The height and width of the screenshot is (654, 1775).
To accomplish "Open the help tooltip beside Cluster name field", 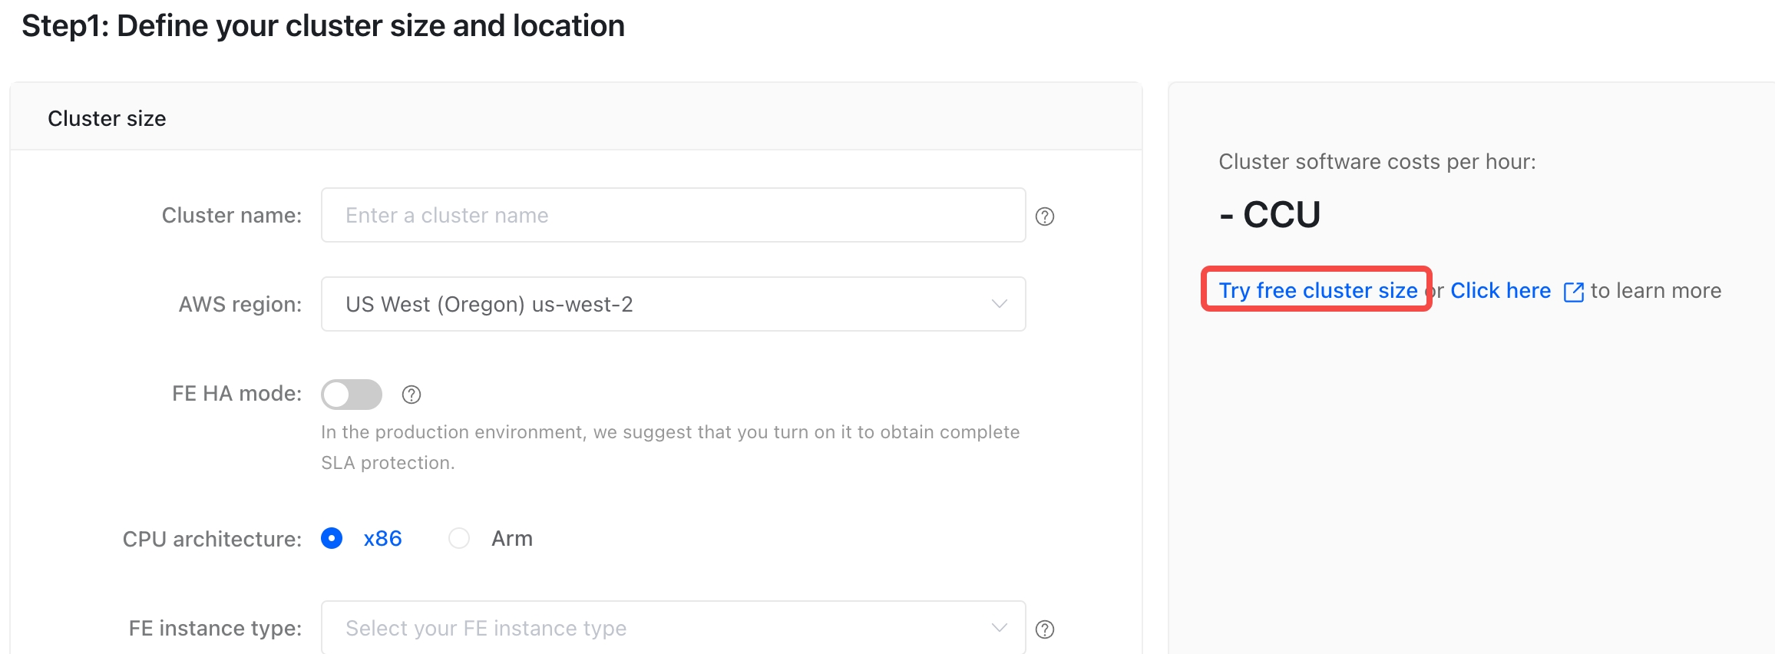I will coord(1045,216).
